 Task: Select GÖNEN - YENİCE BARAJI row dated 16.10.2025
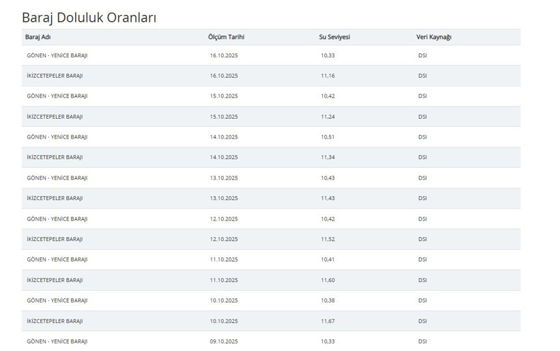coord(57,55)
